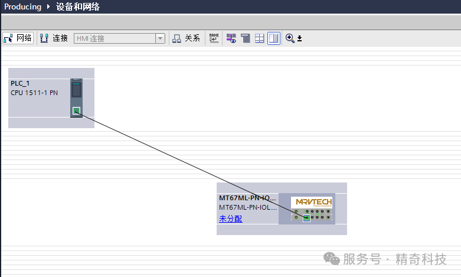Click the page break display icon

click(x=245, y=38)
